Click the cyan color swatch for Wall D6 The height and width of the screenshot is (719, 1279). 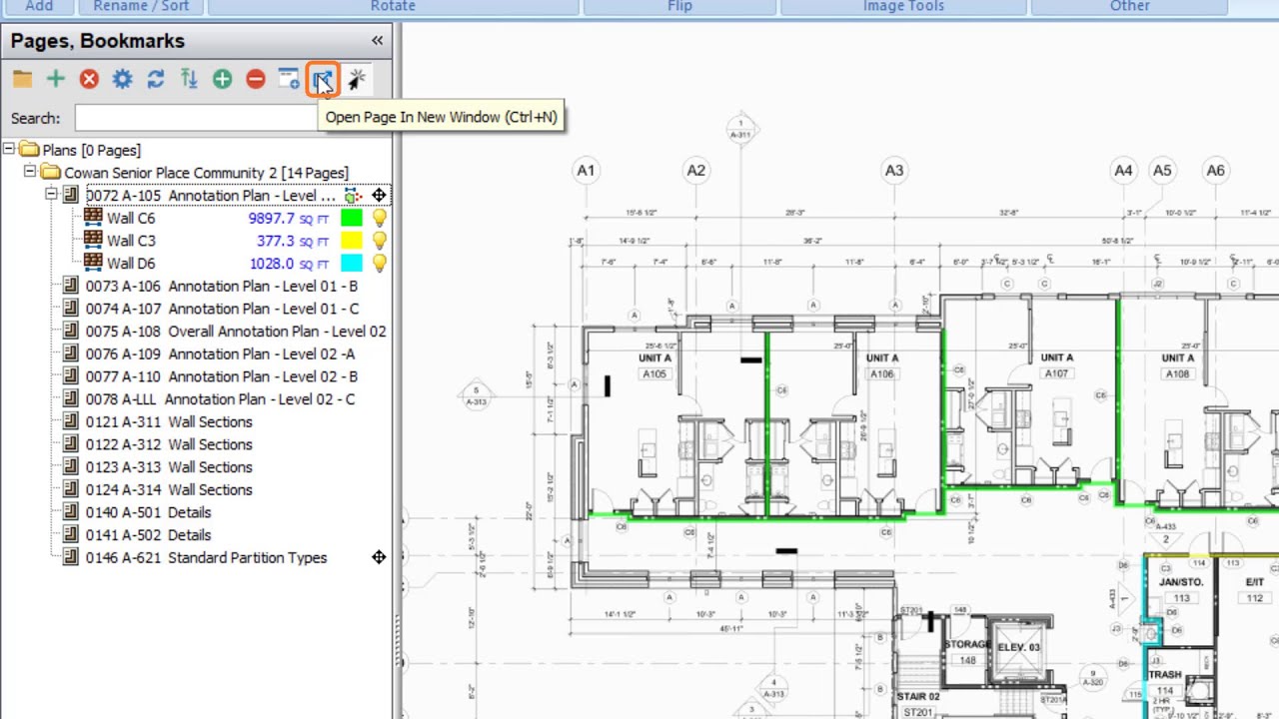[352, 264]
